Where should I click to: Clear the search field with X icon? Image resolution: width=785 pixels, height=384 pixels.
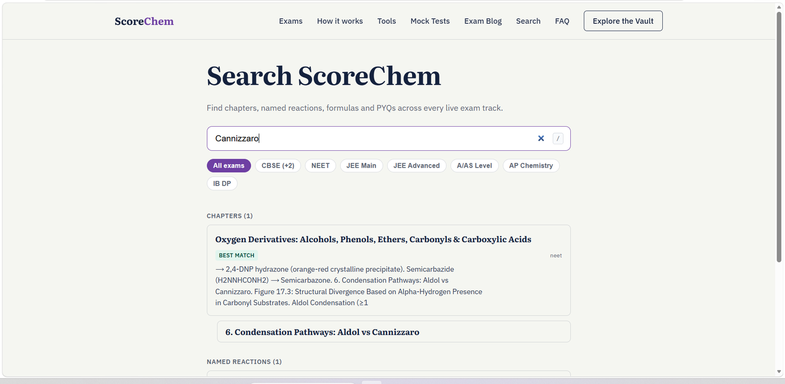point(541,138)
